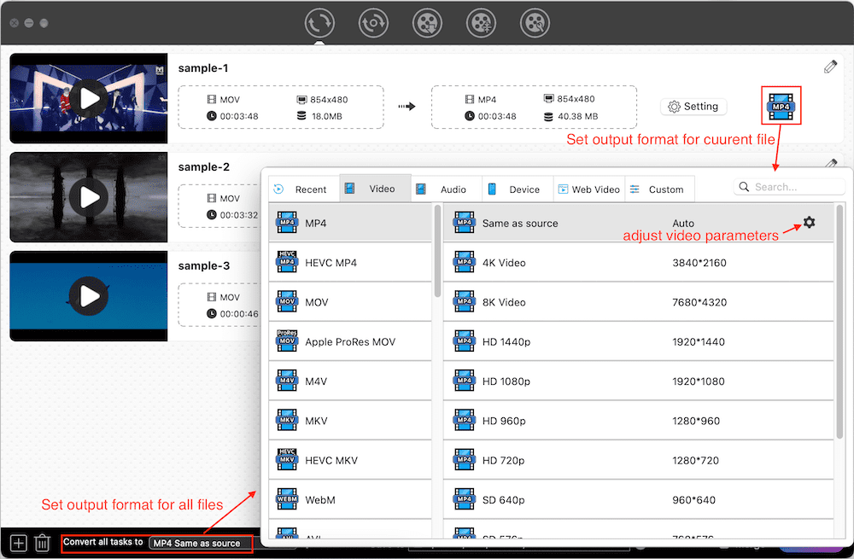
Task: Click the M4V format icon
Action: [x=287, y=381]
